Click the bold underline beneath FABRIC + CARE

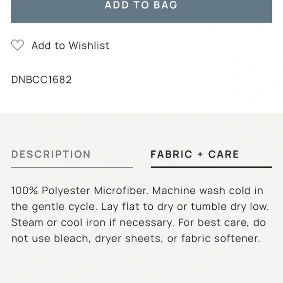point(211,167)
